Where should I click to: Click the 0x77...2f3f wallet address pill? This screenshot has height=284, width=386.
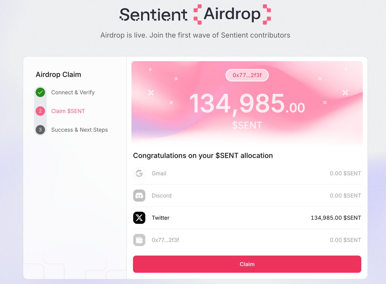coord(247,75)
